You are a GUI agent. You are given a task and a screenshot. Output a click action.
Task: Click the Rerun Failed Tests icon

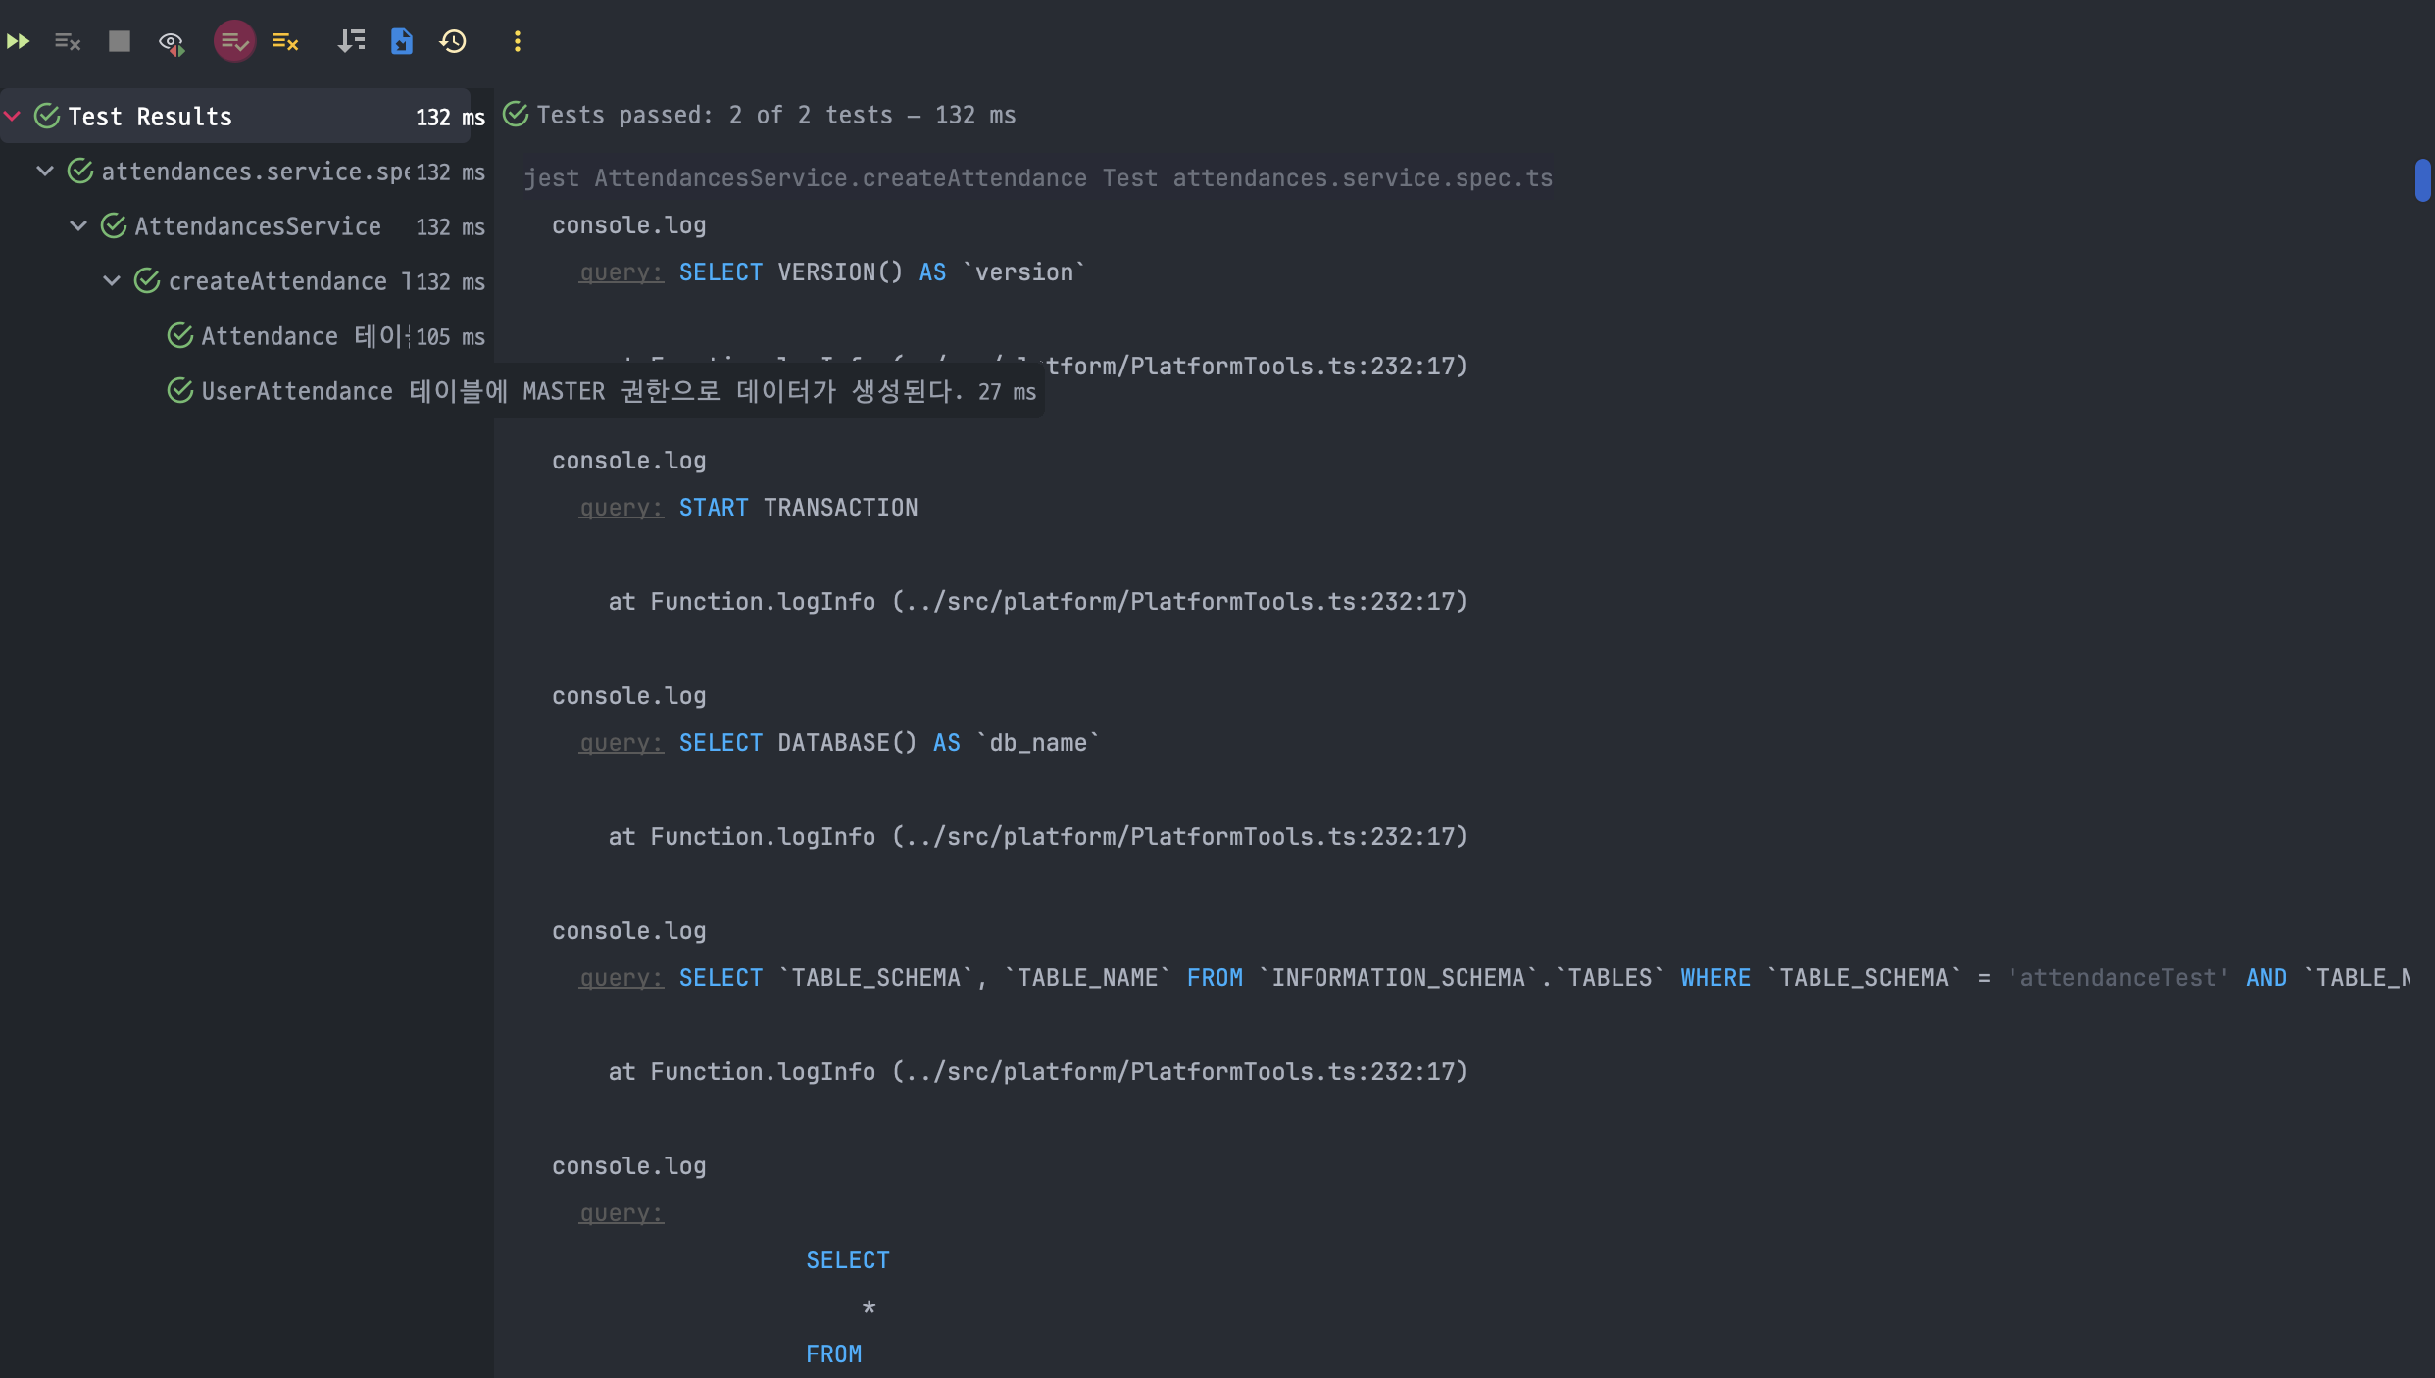[67, 41]
